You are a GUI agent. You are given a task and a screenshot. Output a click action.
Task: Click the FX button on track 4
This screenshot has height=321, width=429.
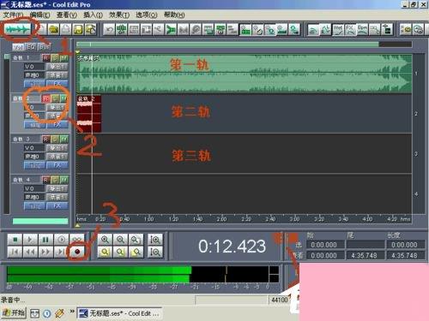tap(57, 205)
